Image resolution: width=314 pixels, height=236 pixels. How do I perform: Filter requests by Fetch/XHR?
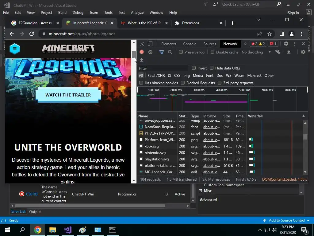click(x=156, y=76)
